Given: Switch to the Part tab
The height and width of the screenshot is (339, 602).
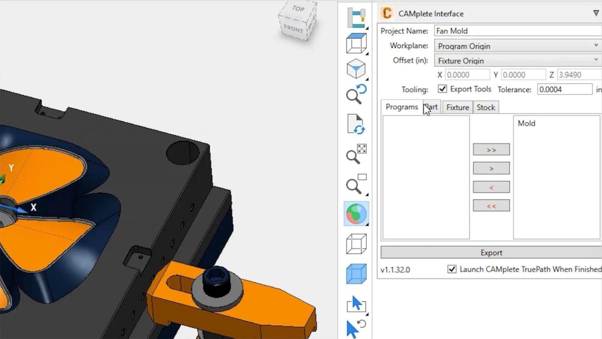Looking at the screenshot, I should pyautogui.click(x=432, y=107).
